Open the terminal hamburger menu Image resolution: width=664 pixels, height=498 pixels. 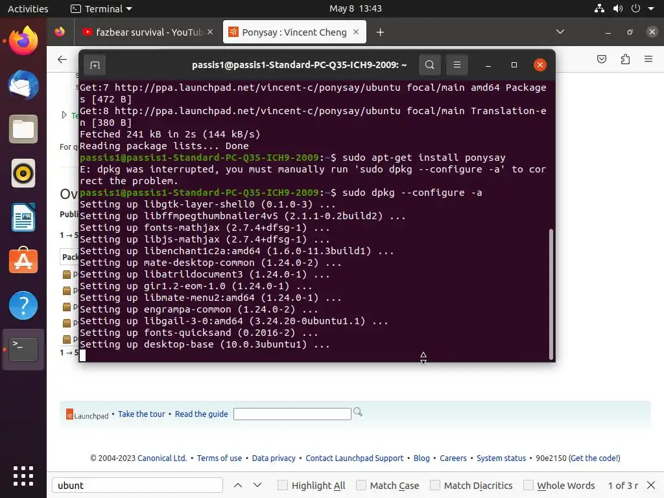[x=457, y=65]
